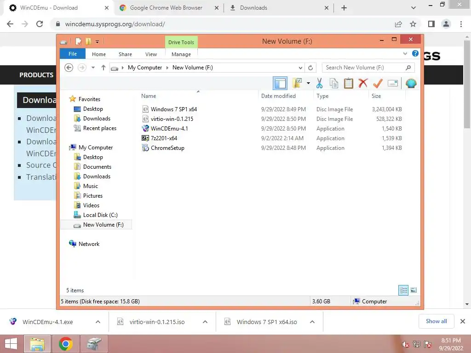Bookmark this page with the star icon
Image resolution: width=471 pixels, height=353 pixels.
point(413,24)
